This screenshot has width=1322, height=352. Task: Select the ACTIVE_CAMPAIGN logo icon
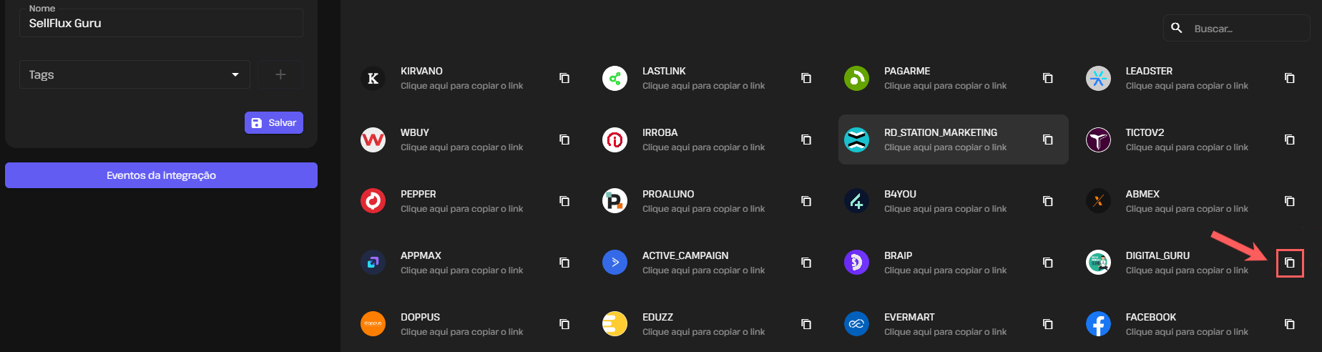[x=615, y=263]
